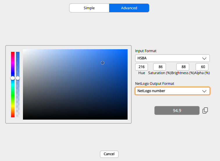Screen dimensions: 220x161
Task: Click the alpha slider handle
Action: (x=18, y=78)
